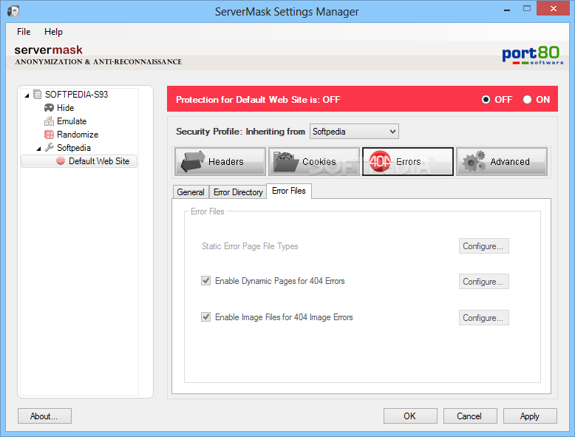This screenshot has height=437, width=575.
Task: Open the Security Profile inheriting dropdown
Action: 354,132
